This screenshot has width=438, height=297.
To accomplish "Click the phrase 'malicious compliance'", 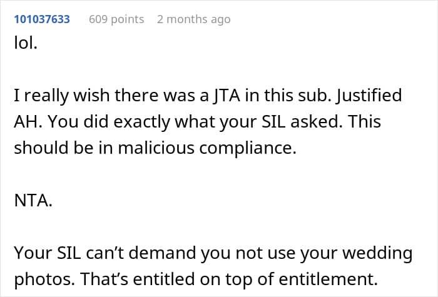I will 207,148.
